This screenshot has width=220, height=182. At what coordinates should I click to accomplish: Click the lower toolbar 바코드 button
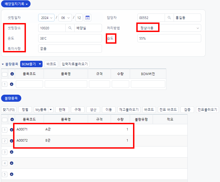(149, 110)
